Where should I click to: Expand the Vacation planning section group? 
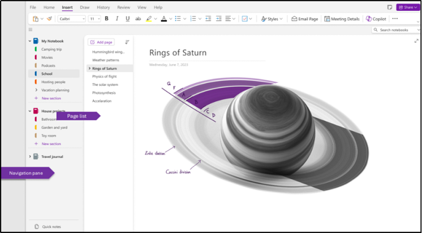(36, 90)
